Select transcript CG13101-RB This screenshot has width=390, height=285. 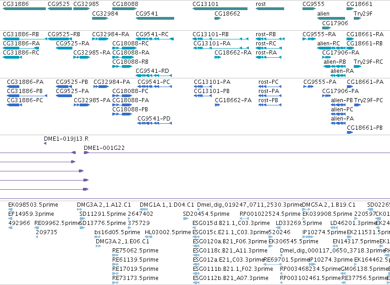click(220, 39)
